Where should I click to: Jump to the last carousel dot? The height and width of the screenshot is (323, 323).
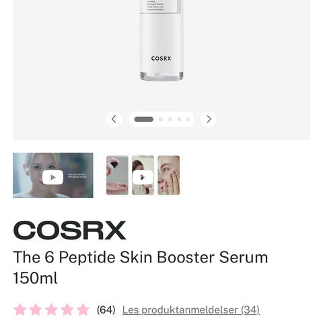(188, 119)
